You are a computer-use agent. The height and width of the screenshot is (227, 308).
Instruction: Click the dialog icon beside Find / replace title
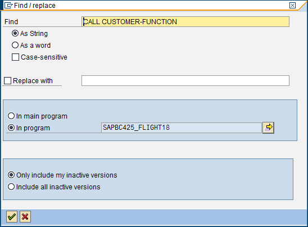click(x=8, y=5)
